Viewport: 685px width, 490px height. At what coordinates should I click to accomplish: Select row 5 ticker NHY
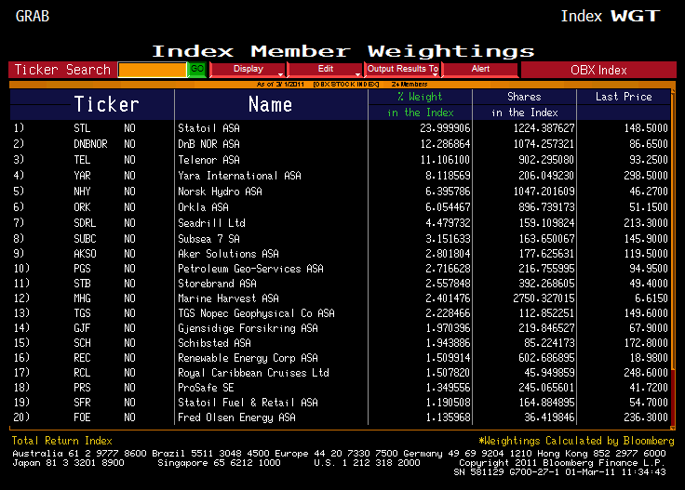(82, 192)
